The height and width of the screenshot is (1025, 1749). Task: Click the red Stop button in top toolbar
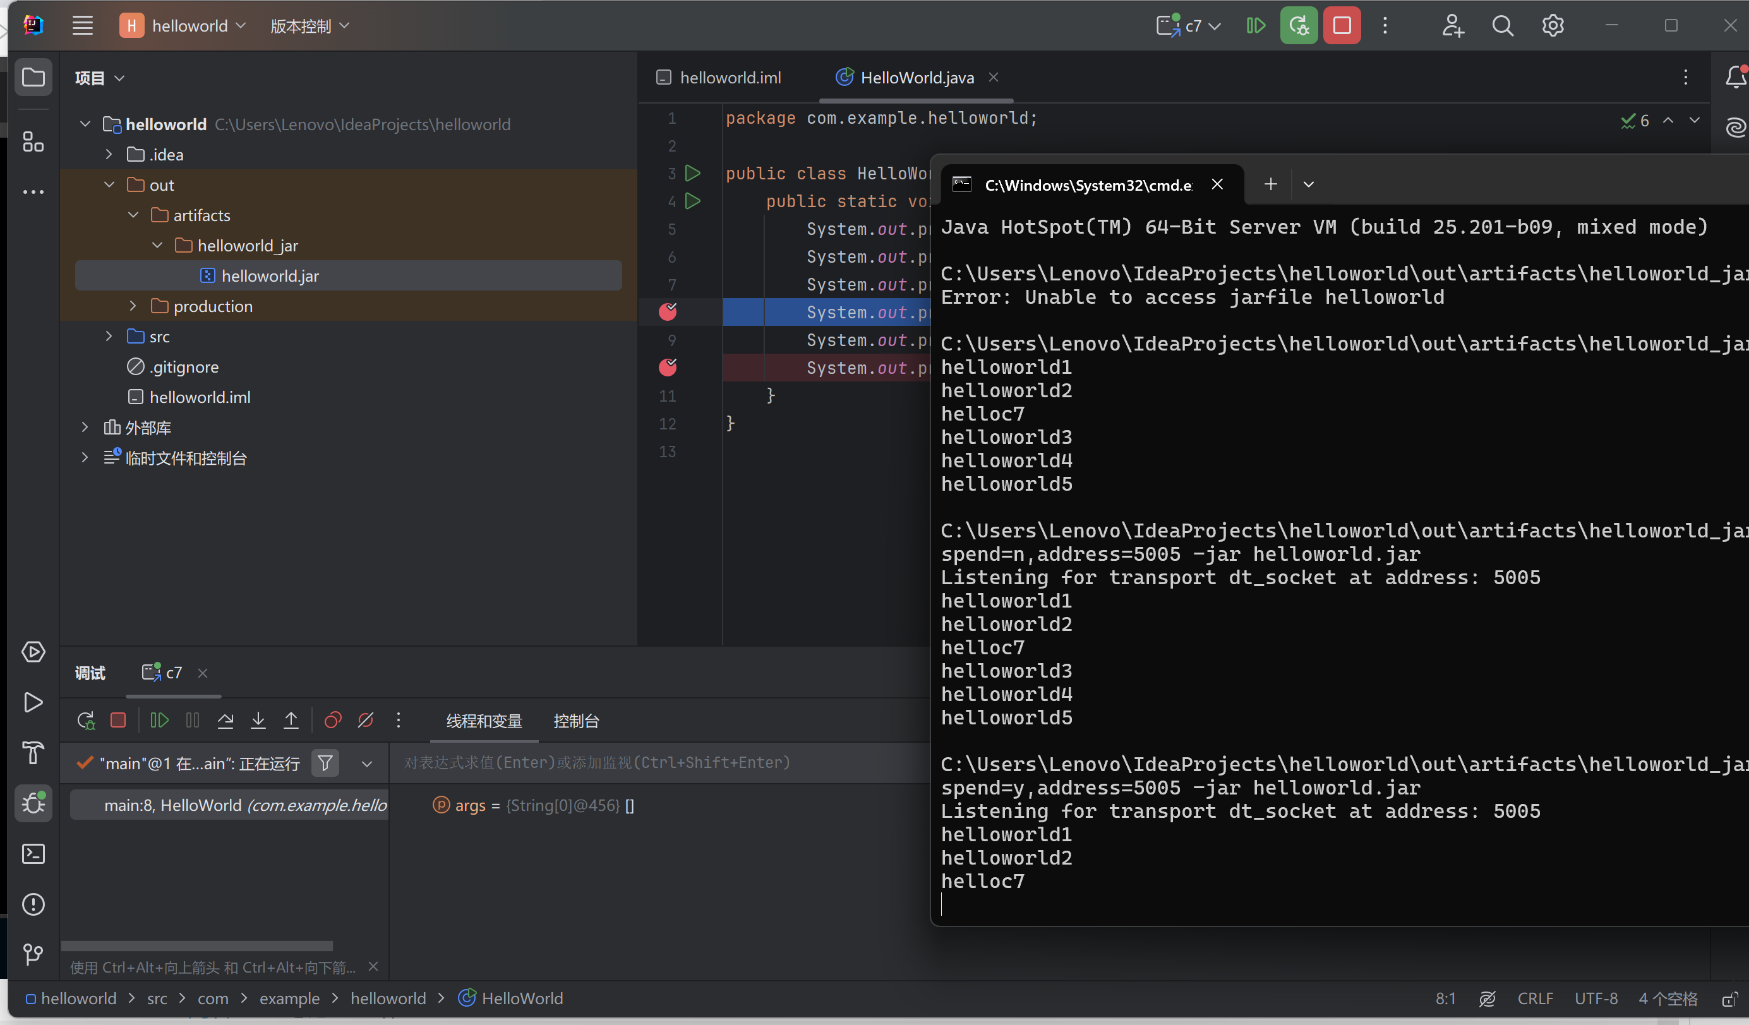click(1342, 26)
